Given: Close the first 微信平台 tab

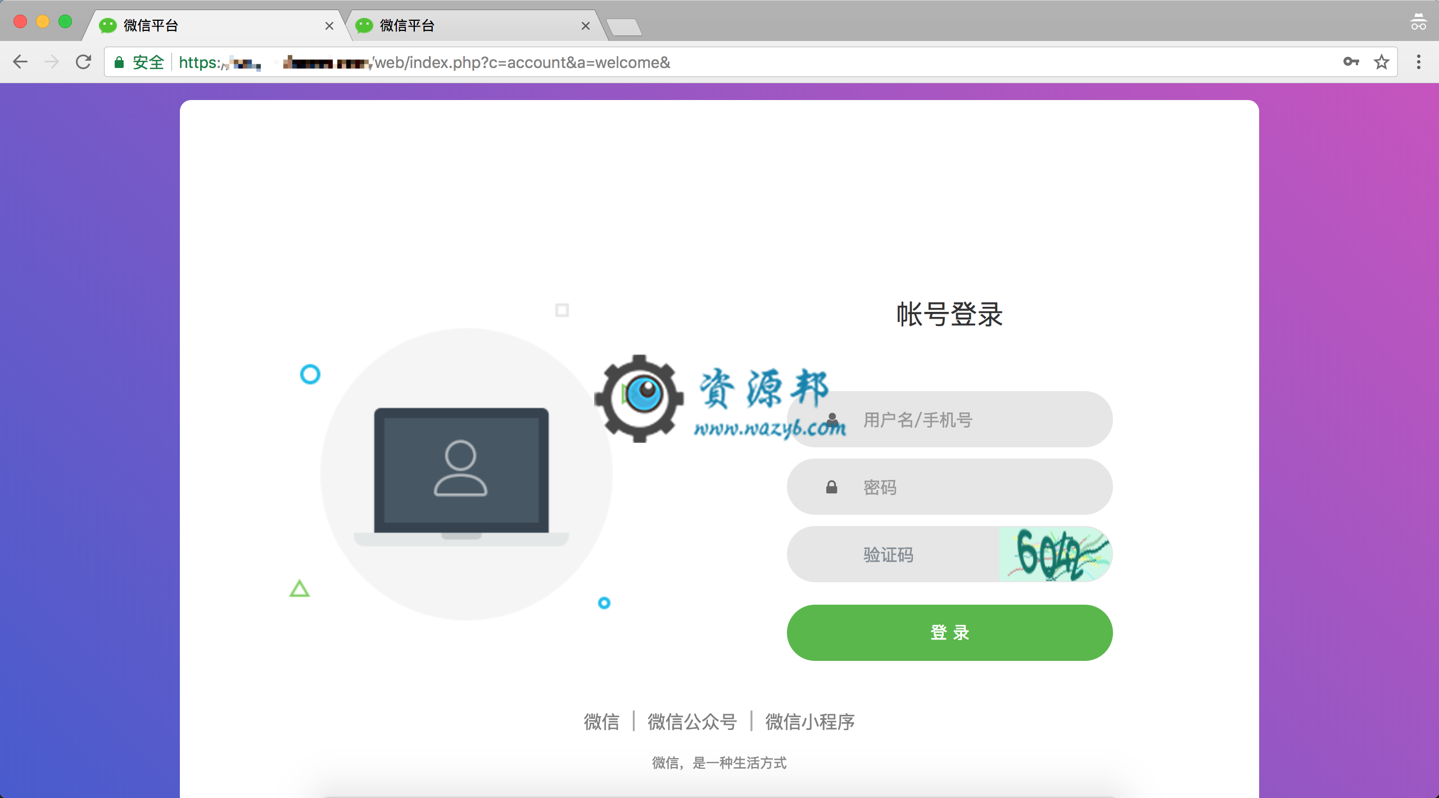Looking at the screenshot, I should [329, 26].
